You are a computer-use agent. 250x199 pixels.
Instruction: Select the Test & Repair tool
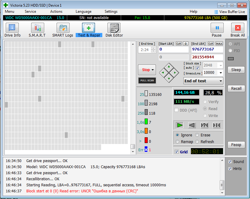click(x=89, y=30)
